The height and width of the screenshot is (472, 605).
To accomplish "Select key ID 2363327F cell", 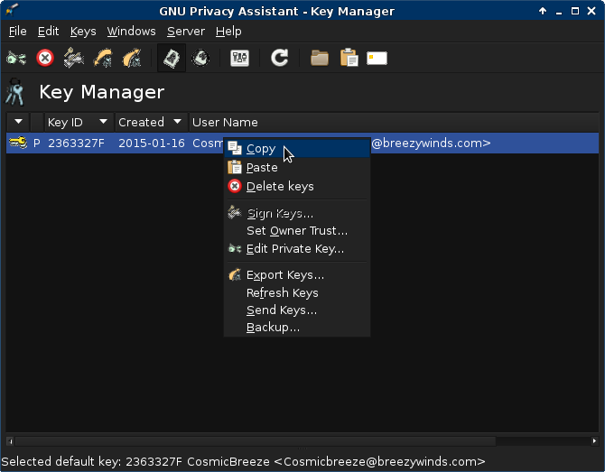I will (76, 143).
